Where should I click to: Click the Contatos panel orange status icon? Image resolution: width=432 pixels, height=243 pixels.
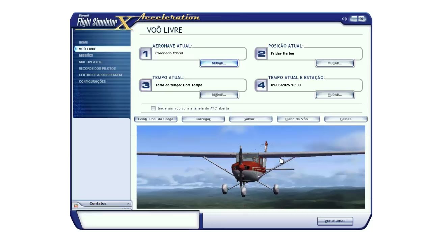tap(76, 206)
